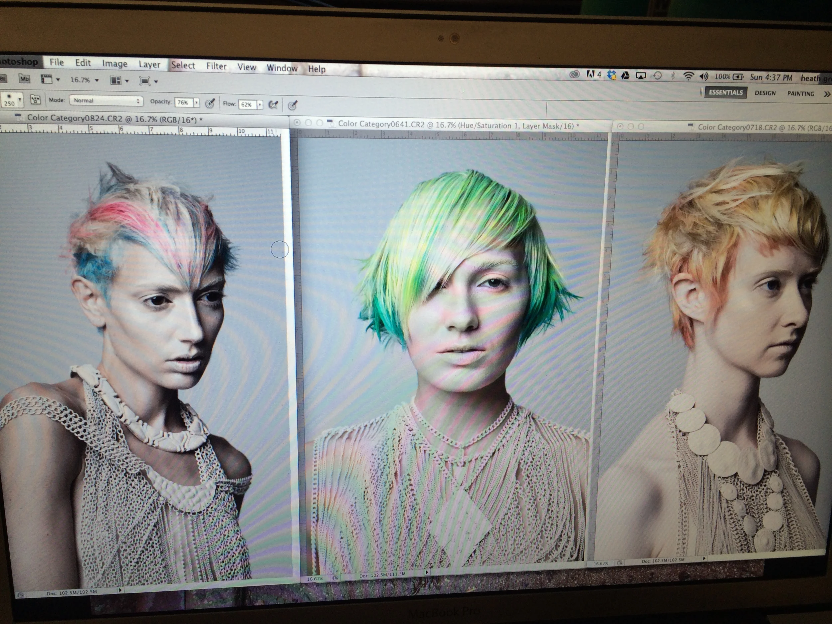Image resolution: width=832 pixels, height=624 pixels.
Task: Open Google Drive icon in menu bar
Action: coord(625,76)
